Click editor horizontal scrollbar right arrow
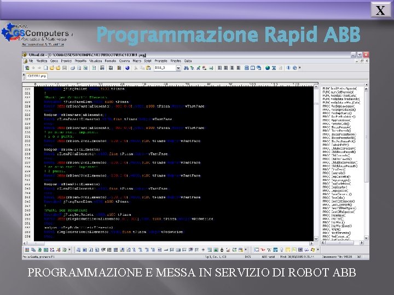This screenshot has height=295, width=394. pyautogui.click(x=311, y=243)
